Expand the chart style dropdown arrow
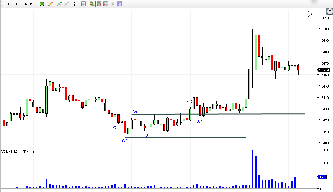Screen dimensions: 333x192 click(x=45, y=4)
